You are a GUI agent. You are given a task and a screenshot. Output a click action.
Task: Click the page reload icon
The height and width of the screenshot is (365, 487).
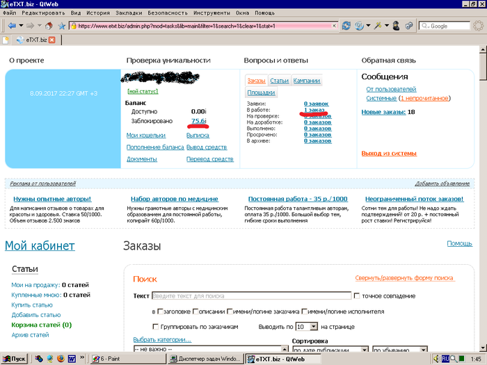pos(346,26)
